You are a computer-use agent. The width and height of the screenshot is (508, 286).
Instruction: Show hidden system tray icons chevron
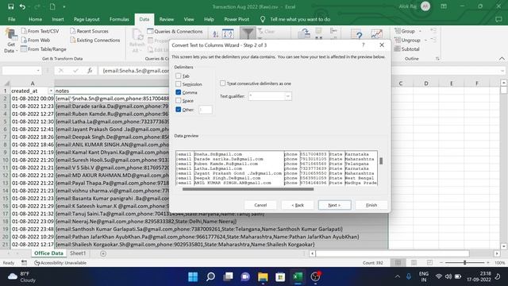pyautogui.click(x=397, y=276)
